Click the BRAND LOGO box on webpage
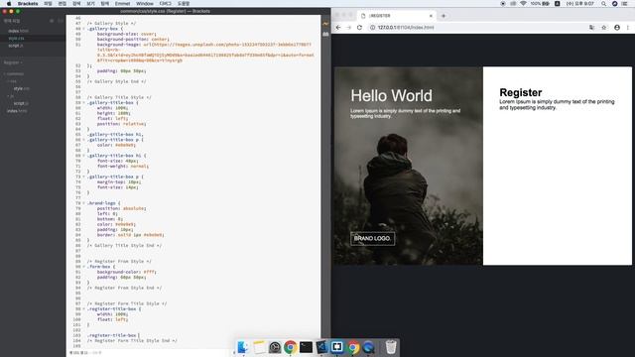 click(373, 238)
